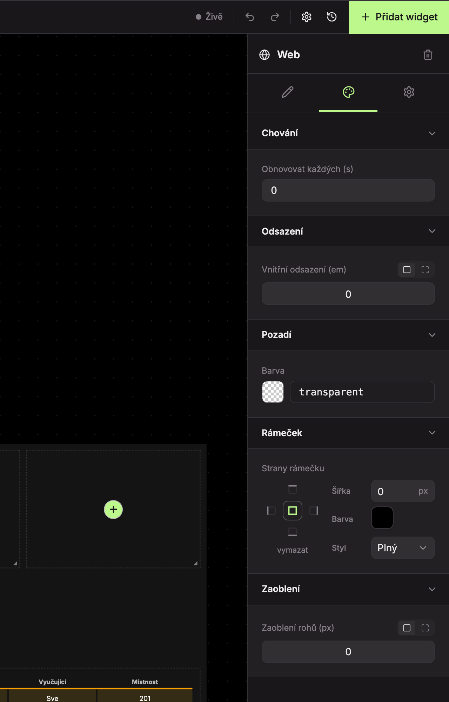The width and height of the screenshot is (449, 702).
Task: Undo the last change
Action: (250, 17)
